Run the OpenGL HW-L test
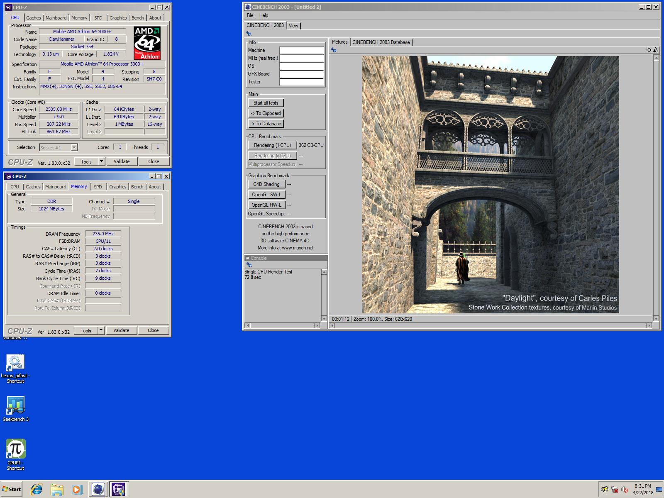This screenshot has height=498, width=664. (x=266, y=205)
